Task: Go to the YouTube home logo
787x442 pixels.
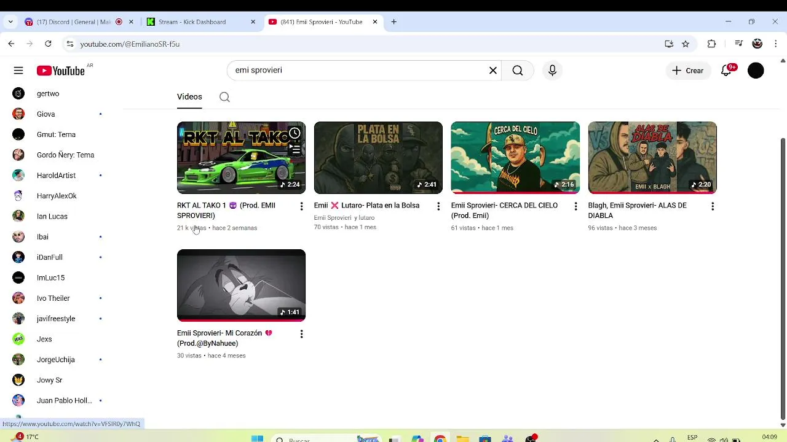Action: (x=61, y=71)
